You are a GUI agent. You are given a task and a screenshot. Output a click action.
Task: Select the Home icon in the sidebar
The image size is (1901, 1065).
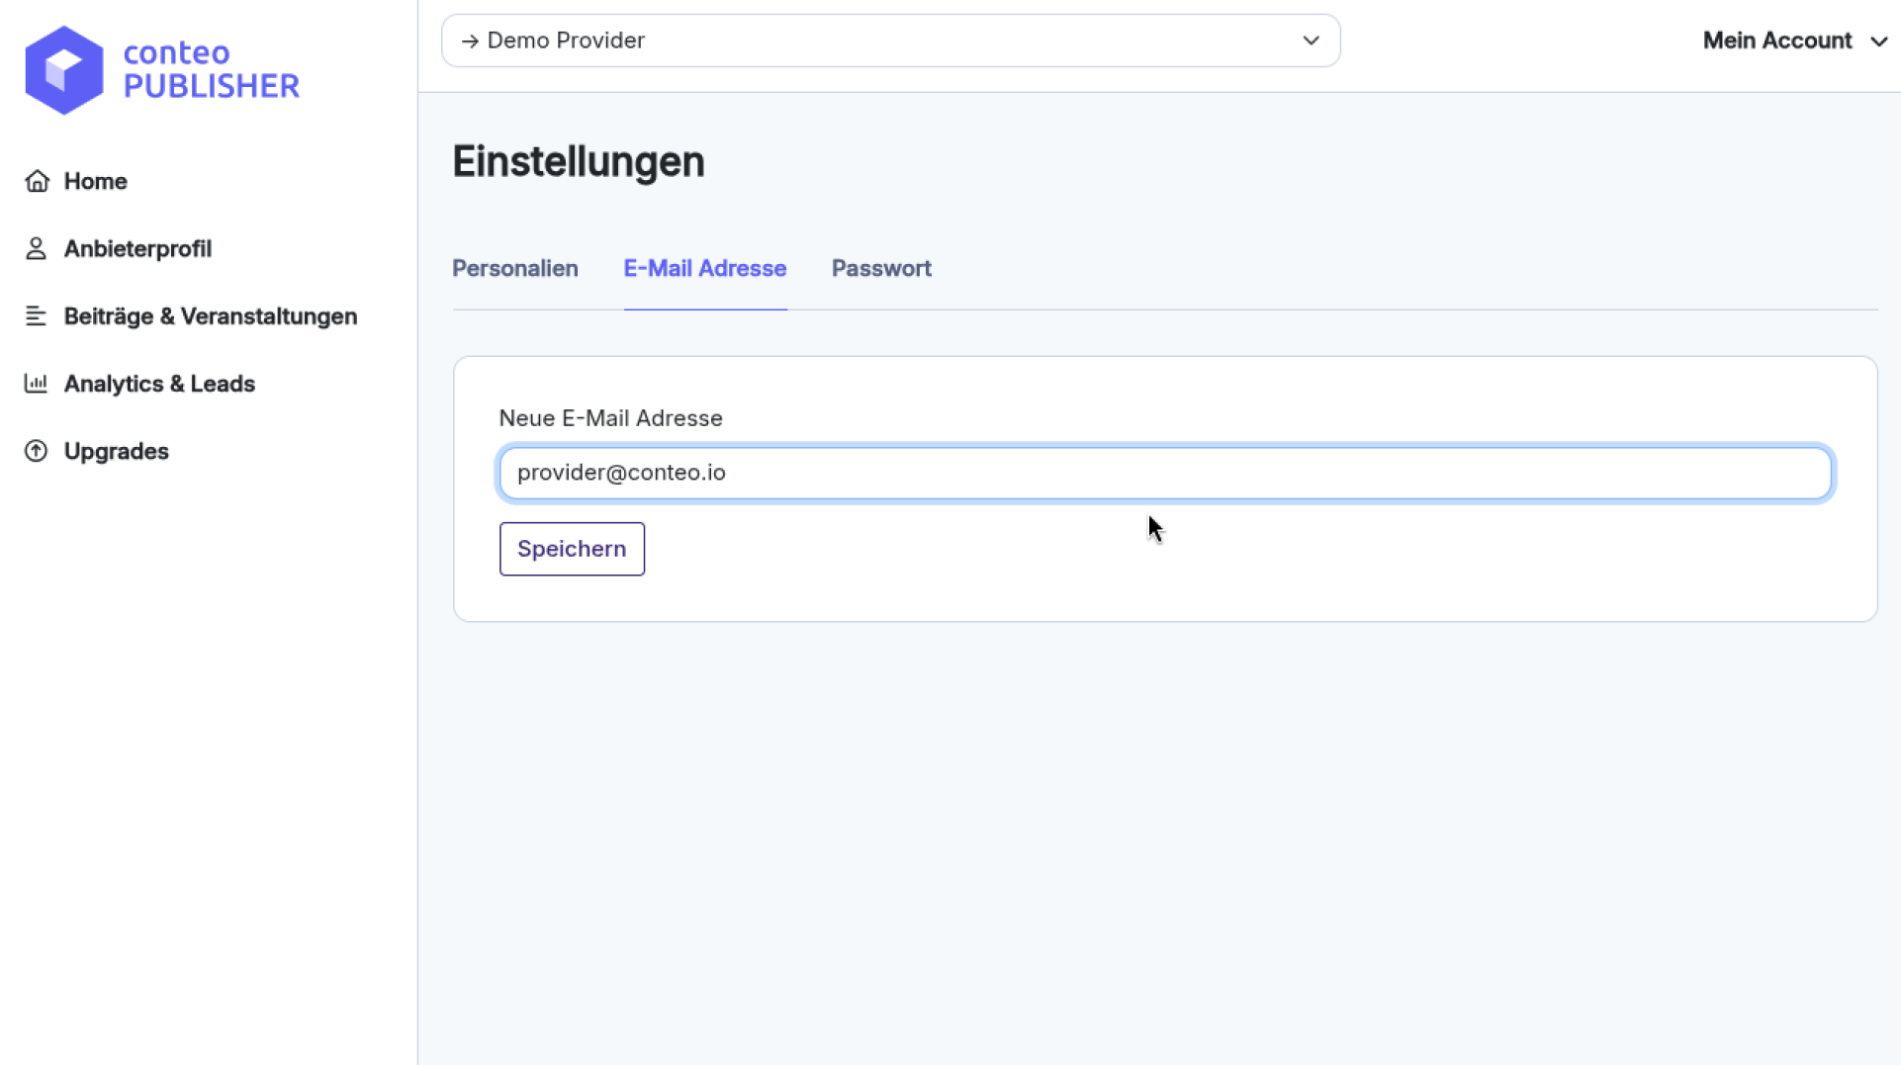tap(37, 181)
